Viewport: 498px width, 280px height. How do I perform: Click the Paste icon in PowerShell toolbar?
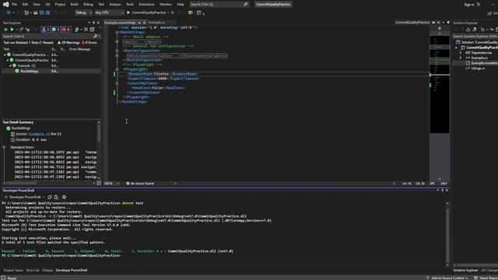click(56, 197)
